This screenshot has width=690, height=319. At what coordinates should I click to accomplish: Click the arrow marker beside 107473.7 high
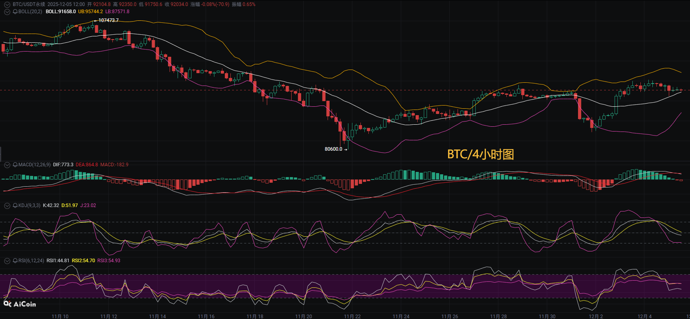pyautogui.click(x=95, y=20)
